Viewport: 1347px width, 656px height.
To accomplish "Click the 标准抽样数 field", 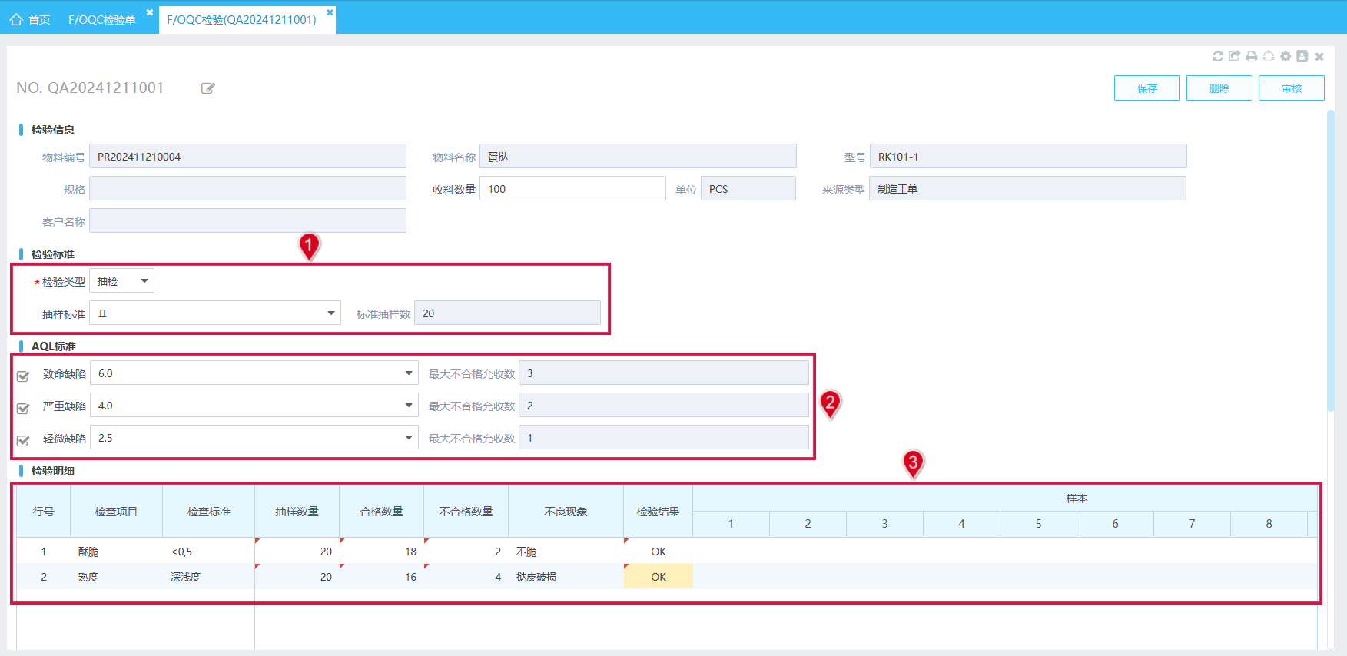I will click(507, 313).
